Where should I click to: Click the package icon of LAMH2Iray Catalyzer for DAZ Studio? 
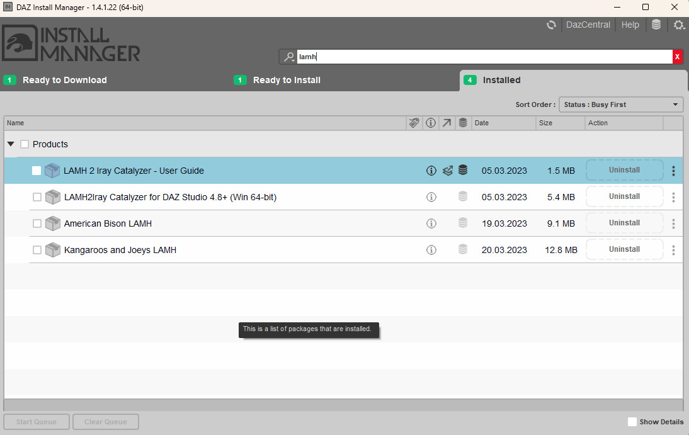(x=53, y=197)
